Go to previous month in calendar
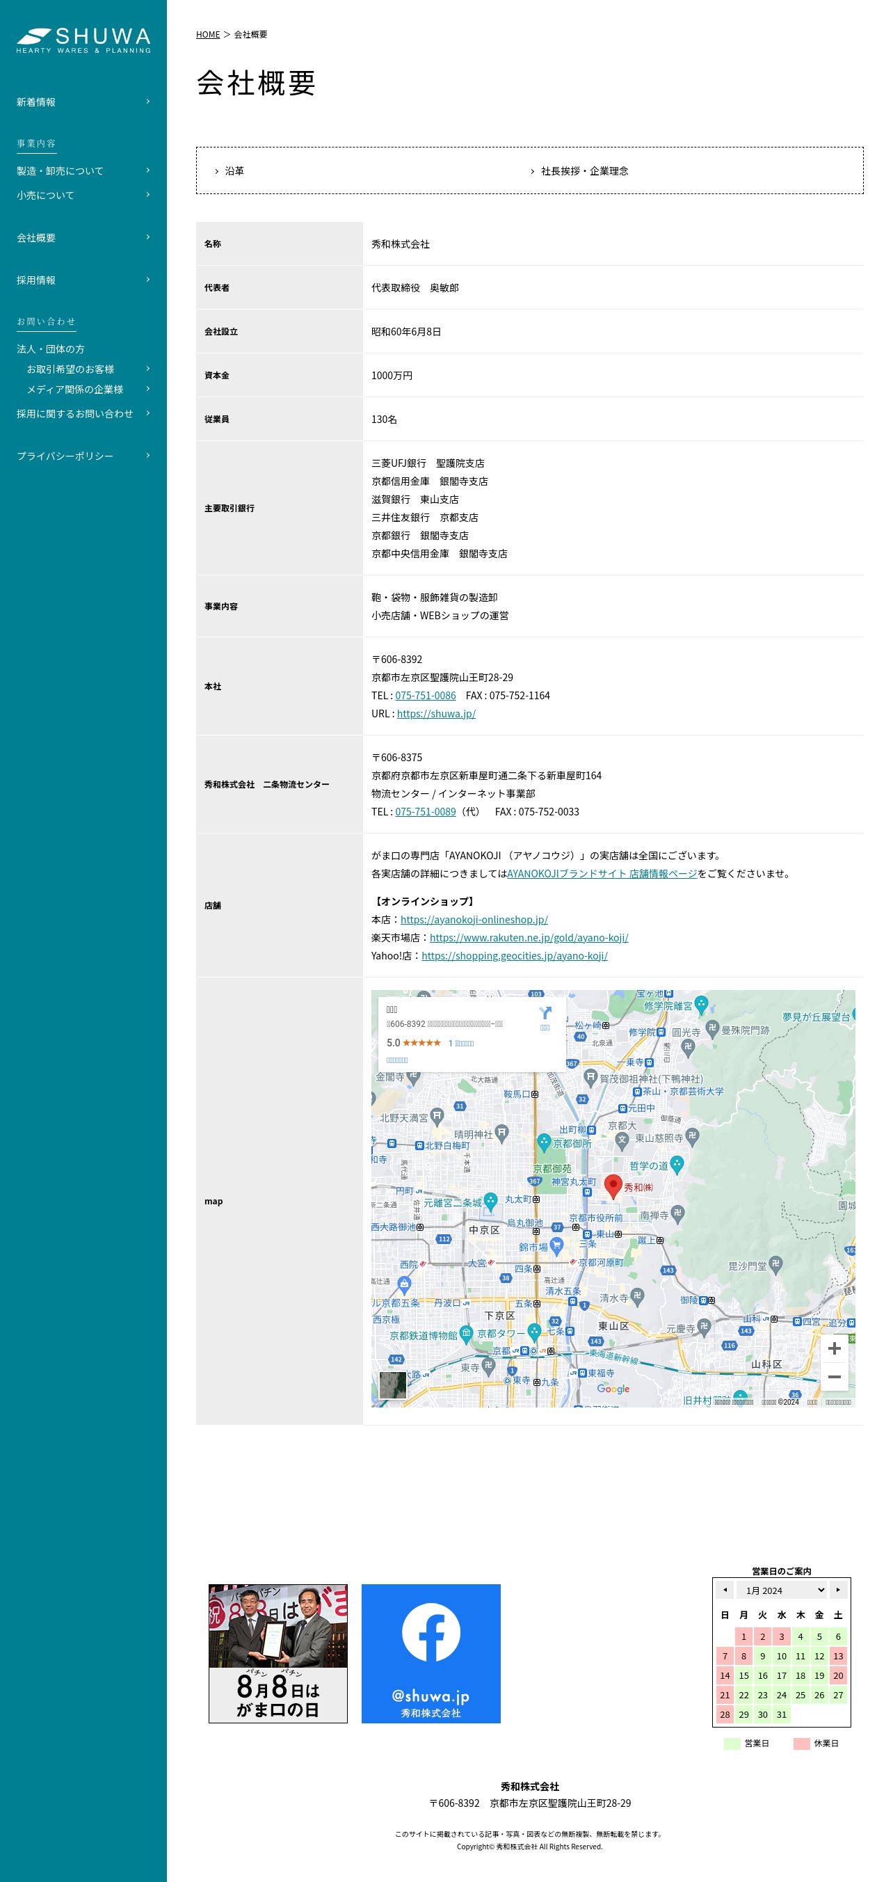Viewport: 893px width, 1882px height. (x=725, y=1590)
